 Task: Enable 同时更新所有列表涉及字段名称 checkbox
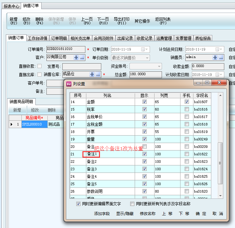[x=132, y=204]
